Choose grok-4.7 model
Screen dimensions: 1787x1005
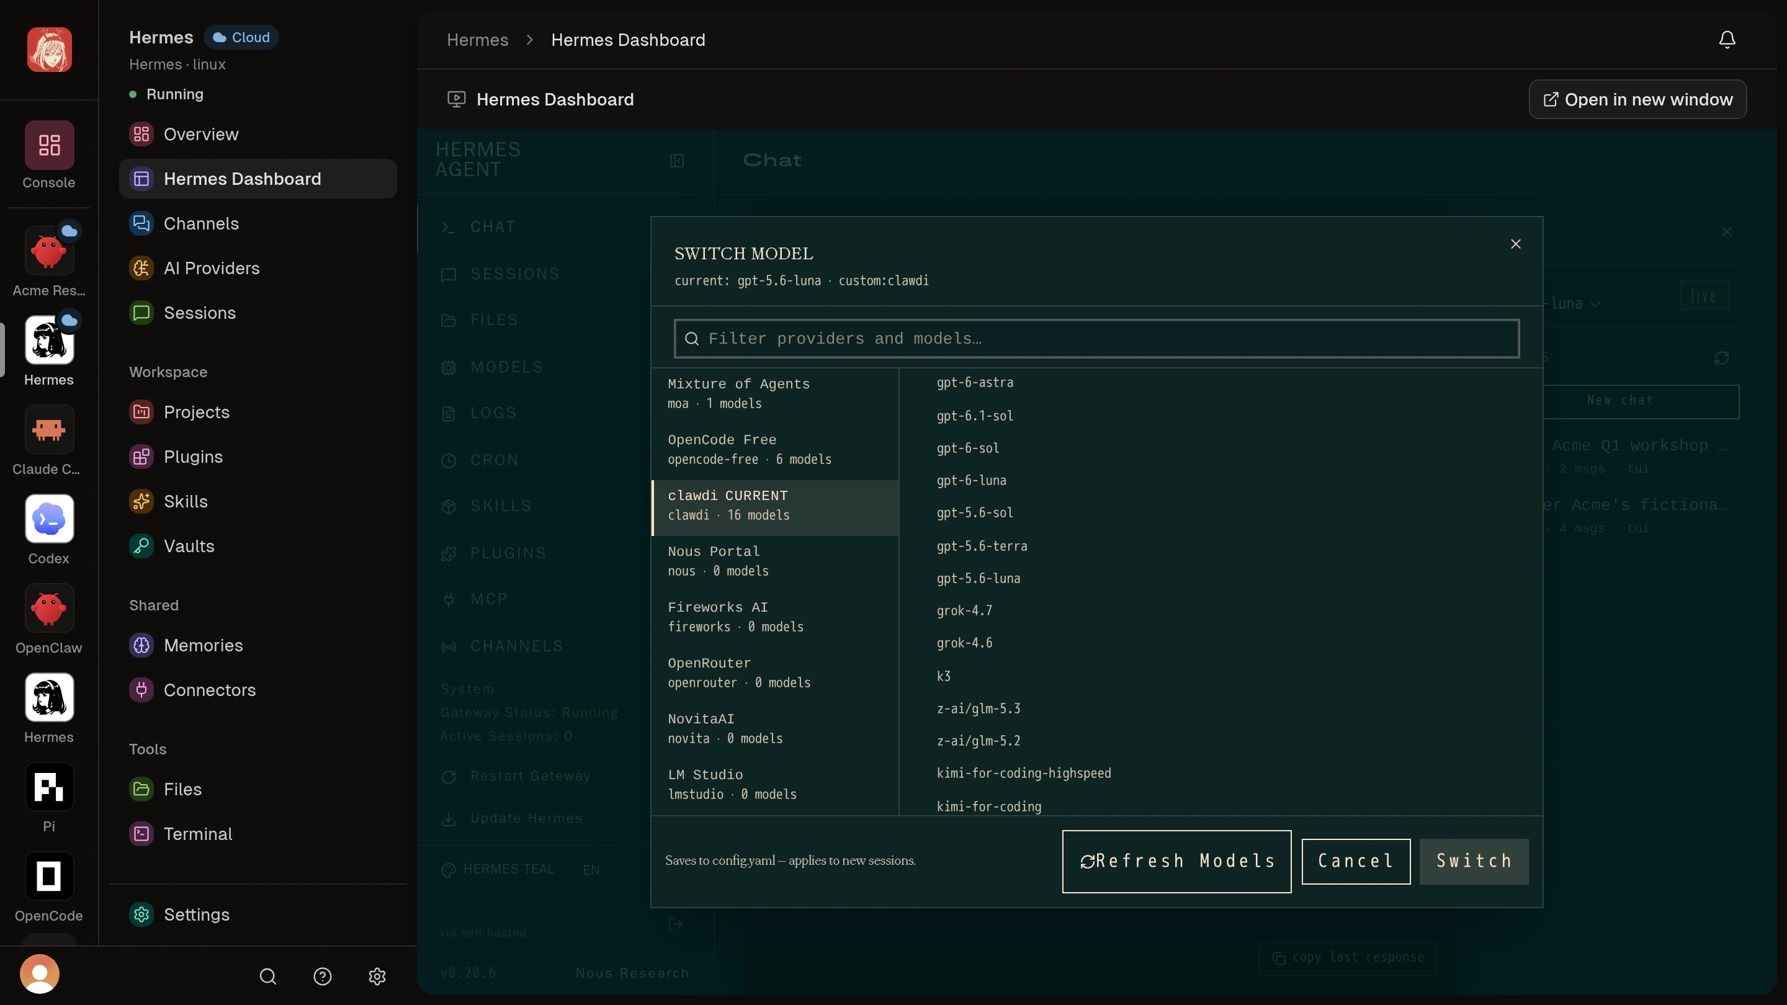pos(964,611)
